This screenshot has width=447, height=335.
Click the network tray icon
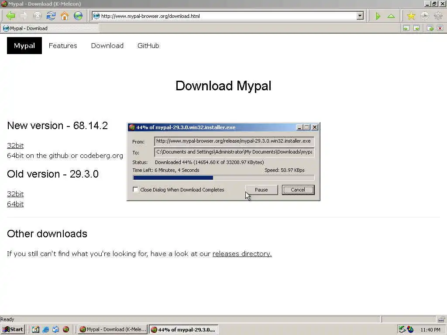[402, 329]
